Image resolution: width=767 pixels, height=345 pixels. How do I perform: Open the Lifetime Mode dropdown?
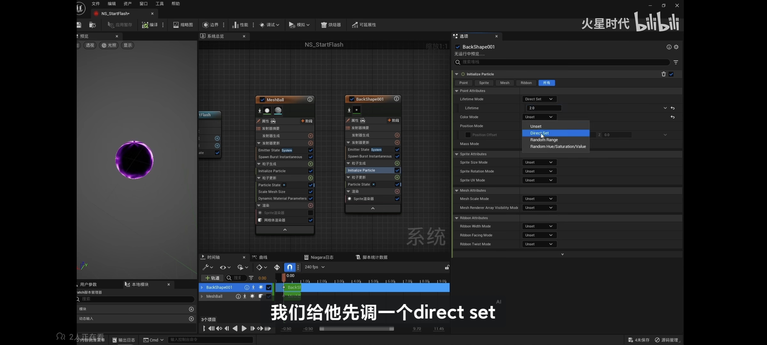[539, 99]
